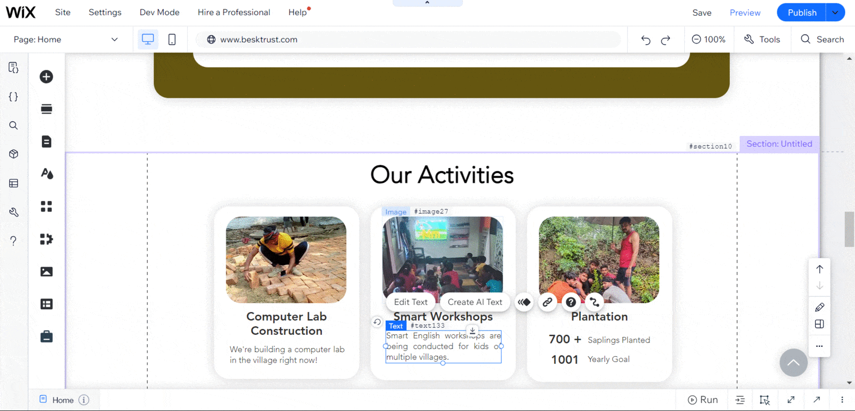Open the Site menu
Screen dimensions: 855x411
[63, 12]
